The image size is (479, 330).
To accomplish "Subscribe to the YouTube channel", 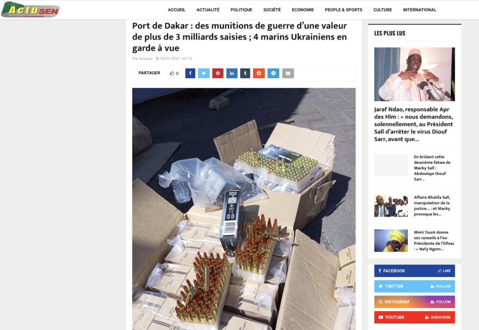I will point(414,317).
